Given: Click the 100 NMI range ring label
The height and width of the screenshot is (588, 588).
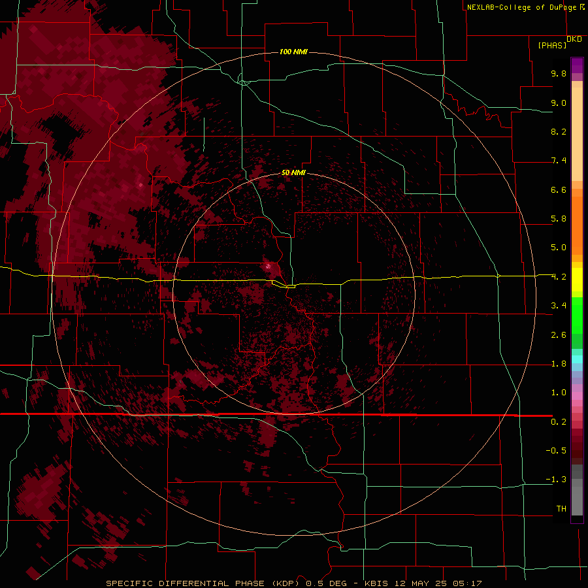Looking at the screenshot, I should coord(293,52).
